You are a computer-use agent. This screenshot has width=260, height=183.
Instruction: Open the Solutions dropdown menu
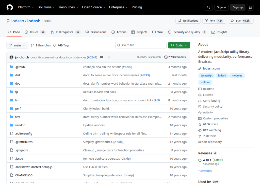click(46, 7)
